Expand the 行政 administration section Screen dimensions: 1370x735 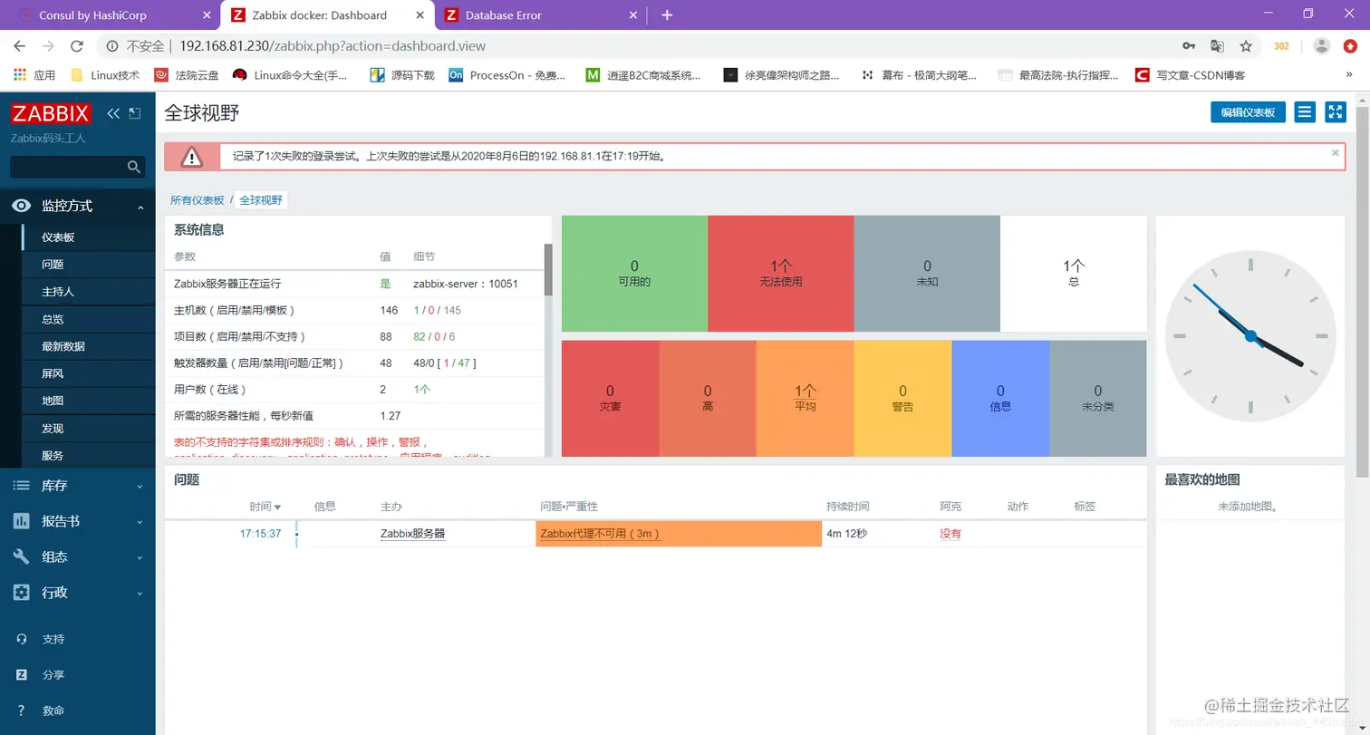point(78,593)
